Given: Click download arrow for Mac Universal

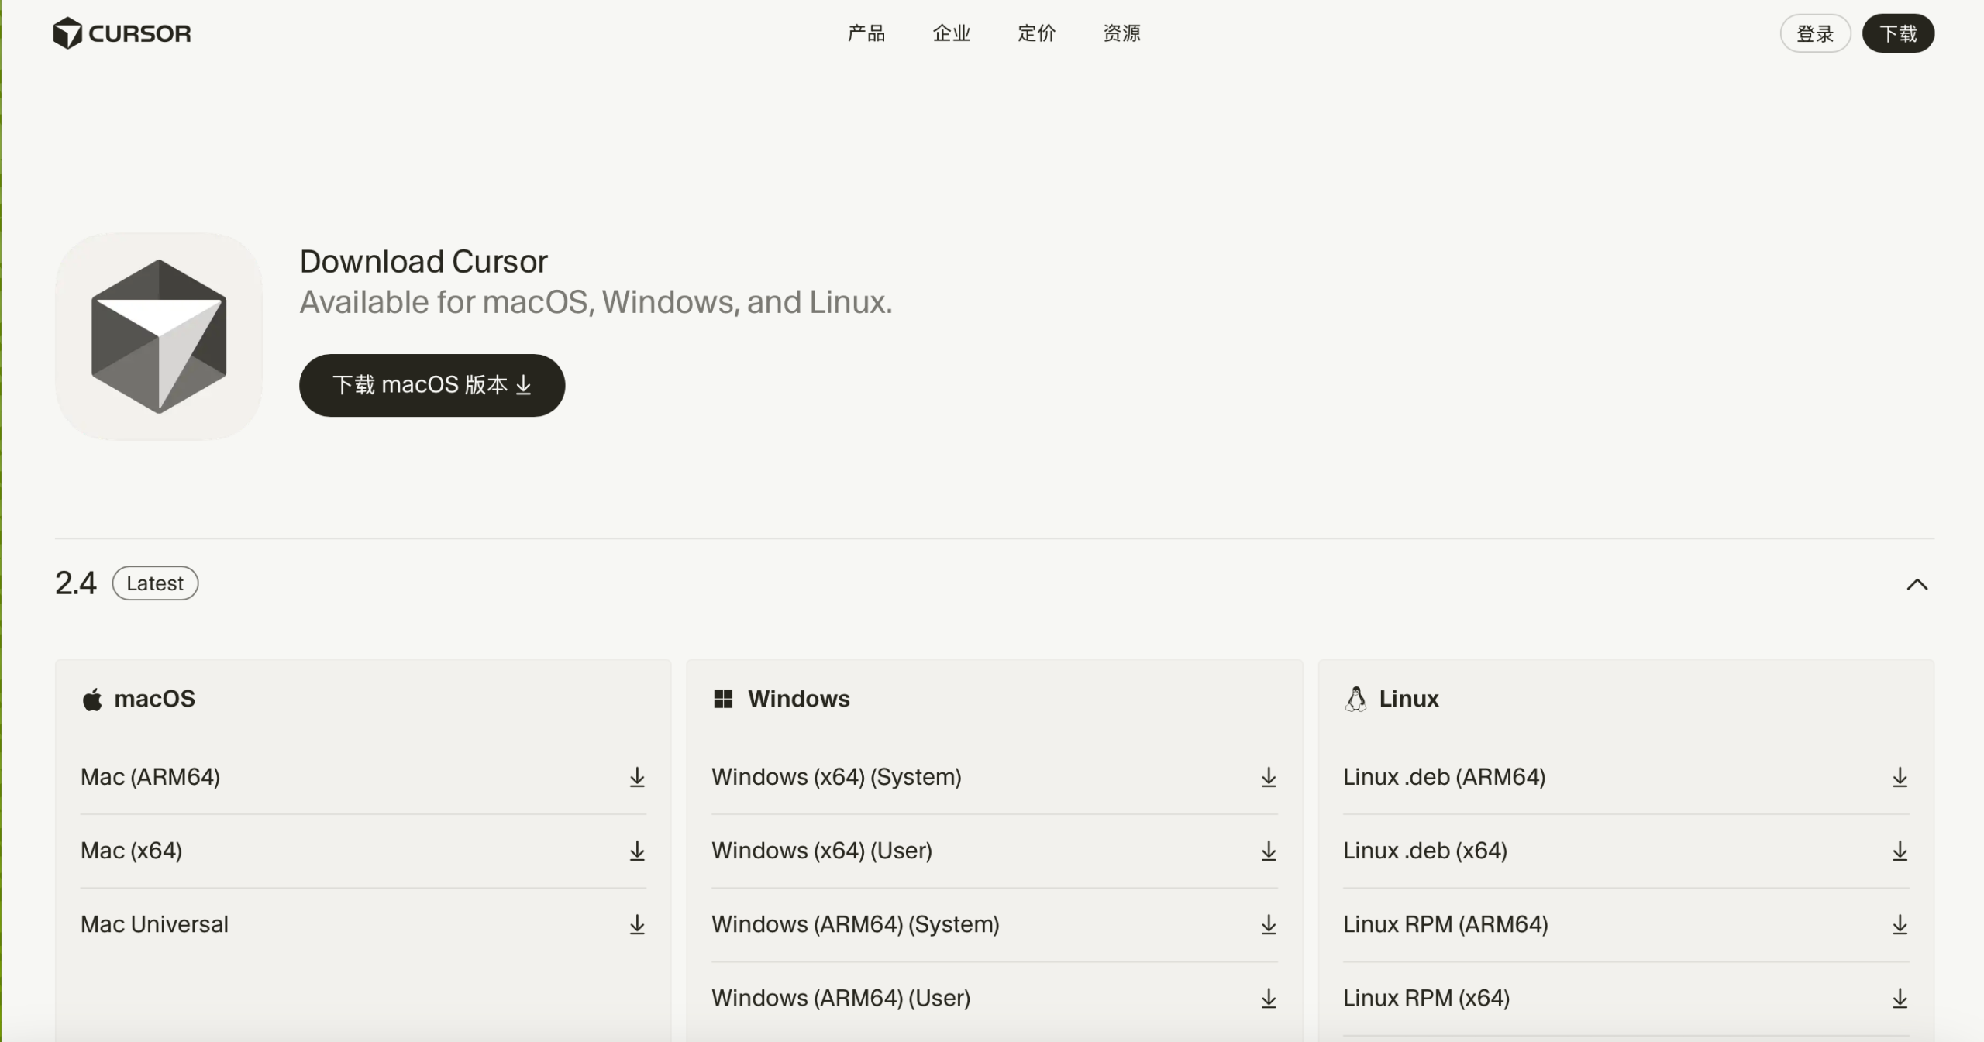Looking at the screenshot, I should pos(637,924).
